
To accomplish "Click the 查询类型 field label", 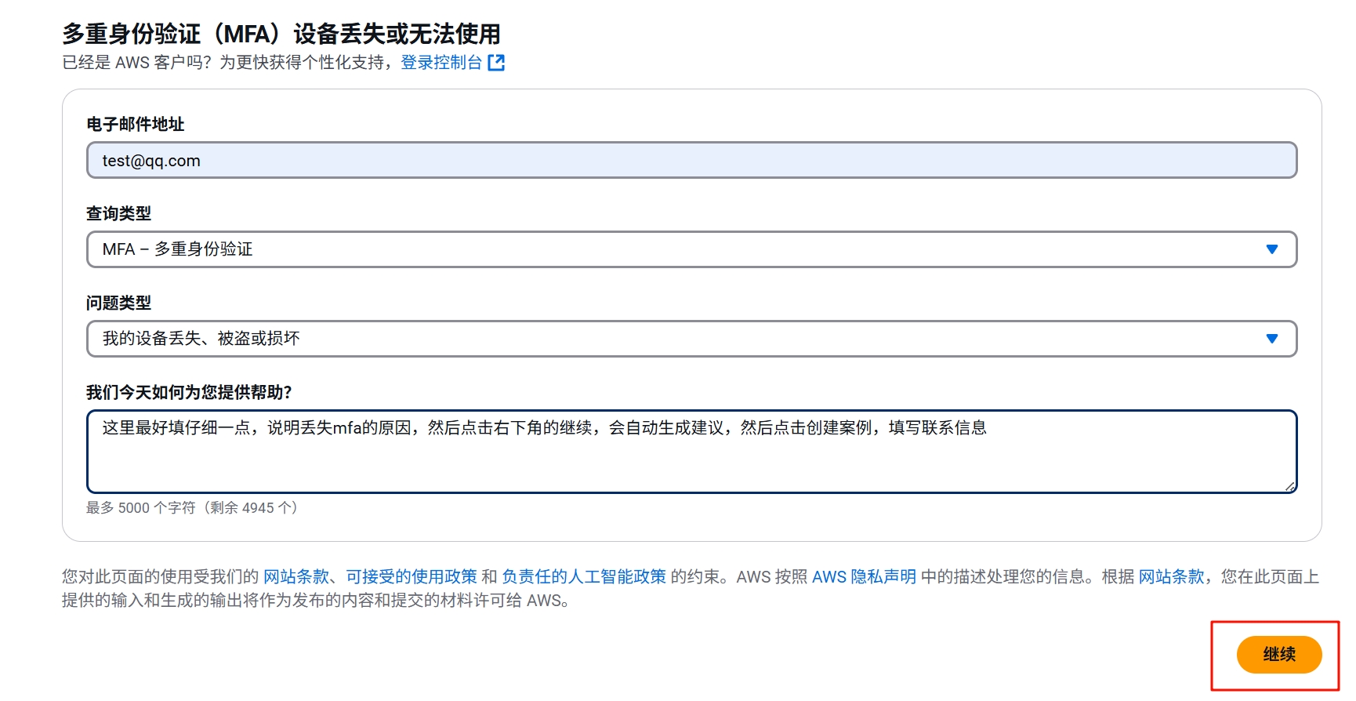I will point(119,213).
